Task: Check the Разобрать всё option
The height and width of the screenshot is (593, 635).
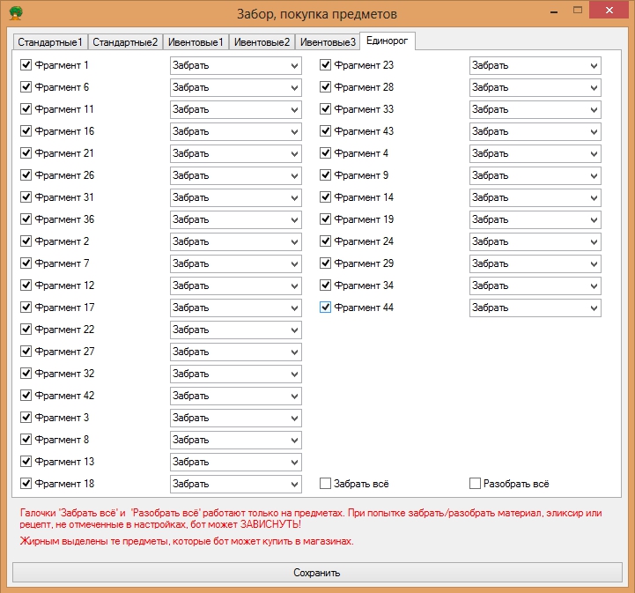Action: (x=476, y=484)
